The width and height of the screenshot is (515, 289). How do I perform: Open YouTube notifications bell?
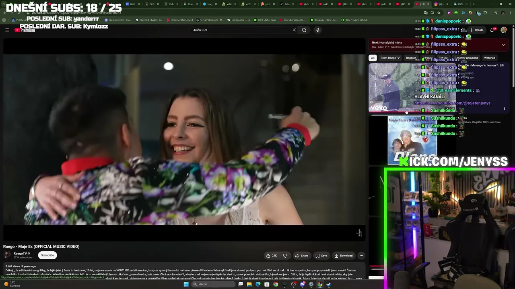493,30
